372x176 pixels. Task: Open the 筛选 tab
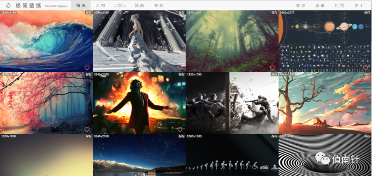139,6
